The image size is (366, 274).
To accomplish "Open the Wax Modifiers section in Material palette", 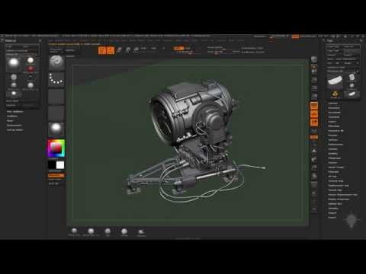I will [15, 112].
